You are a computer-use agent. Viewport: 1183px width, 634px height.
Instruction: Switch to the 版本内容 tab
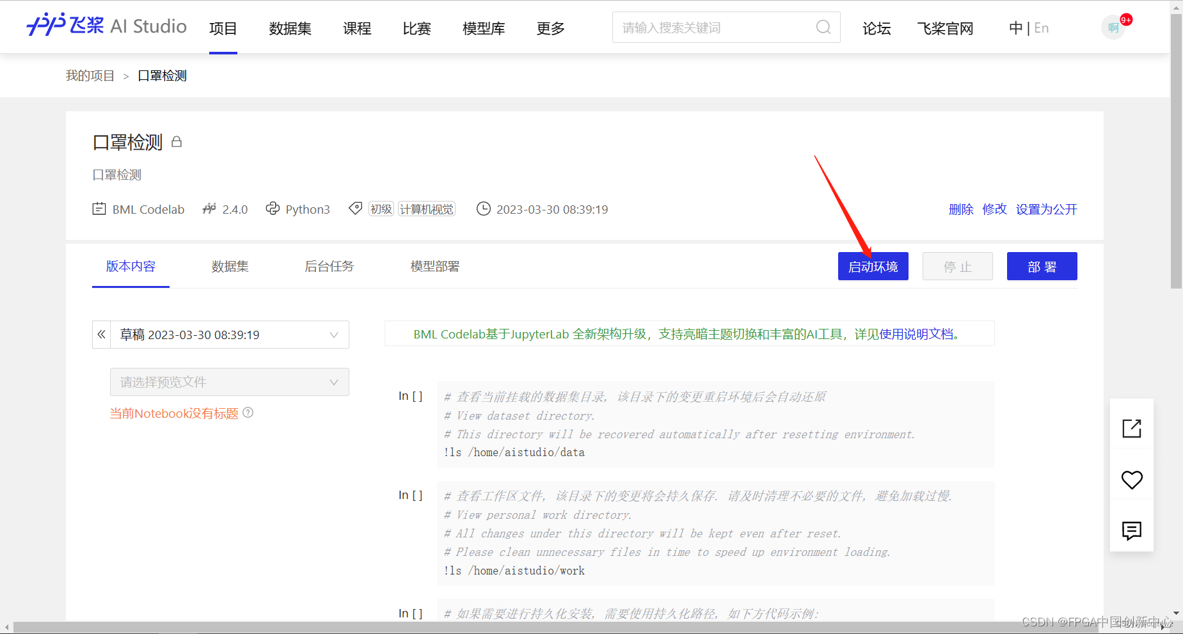131,266
